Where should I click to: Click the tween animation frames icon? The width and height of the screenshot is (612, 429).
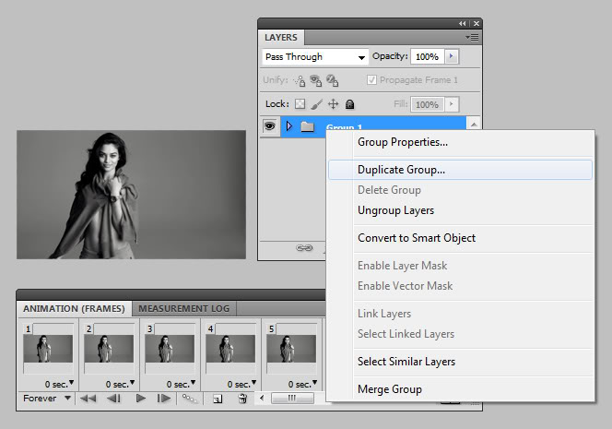(x=190, y=399)
